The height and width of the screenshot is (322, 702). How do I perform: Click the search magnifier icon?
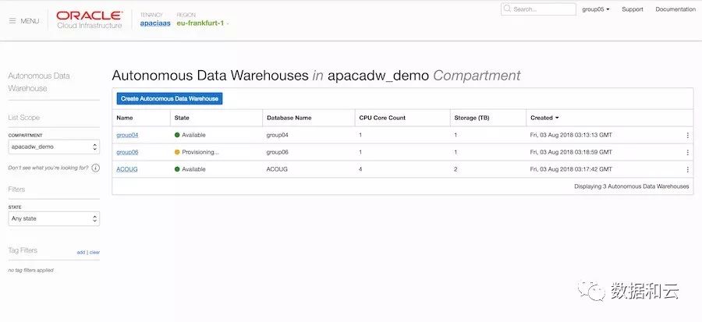[508, 9]
